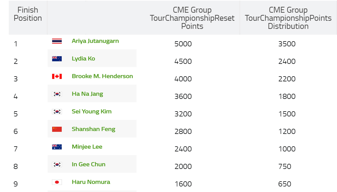Click the Thailand flag icon
This screenshot has width=337, height=192.
57,41
